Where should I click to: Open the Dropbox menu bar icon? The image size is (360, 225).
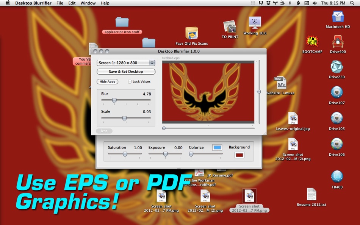[268, 3]
